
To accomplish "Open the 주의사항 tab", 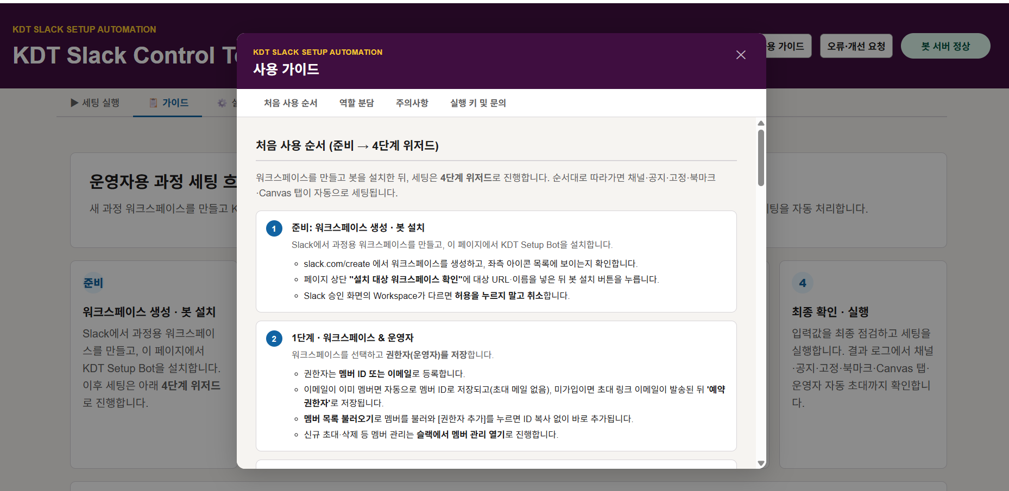I will 412,103.
